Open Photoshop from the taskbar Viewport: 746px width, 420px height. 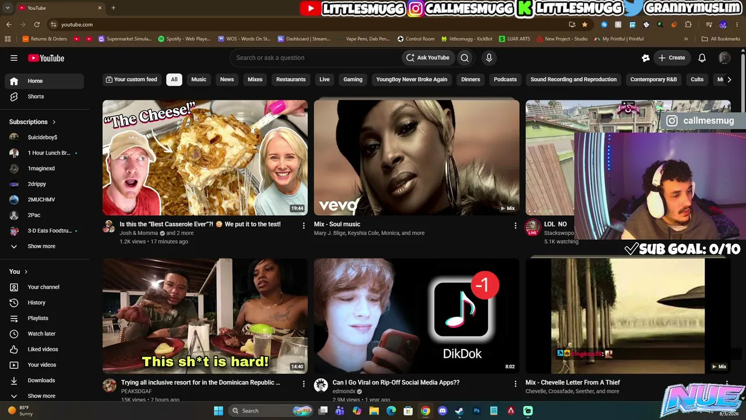[477, 411]
